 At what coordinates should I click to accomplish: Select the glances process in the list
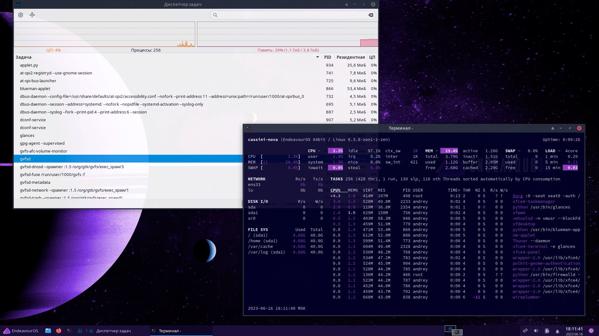pyautogui.click(x=27, y=135)
